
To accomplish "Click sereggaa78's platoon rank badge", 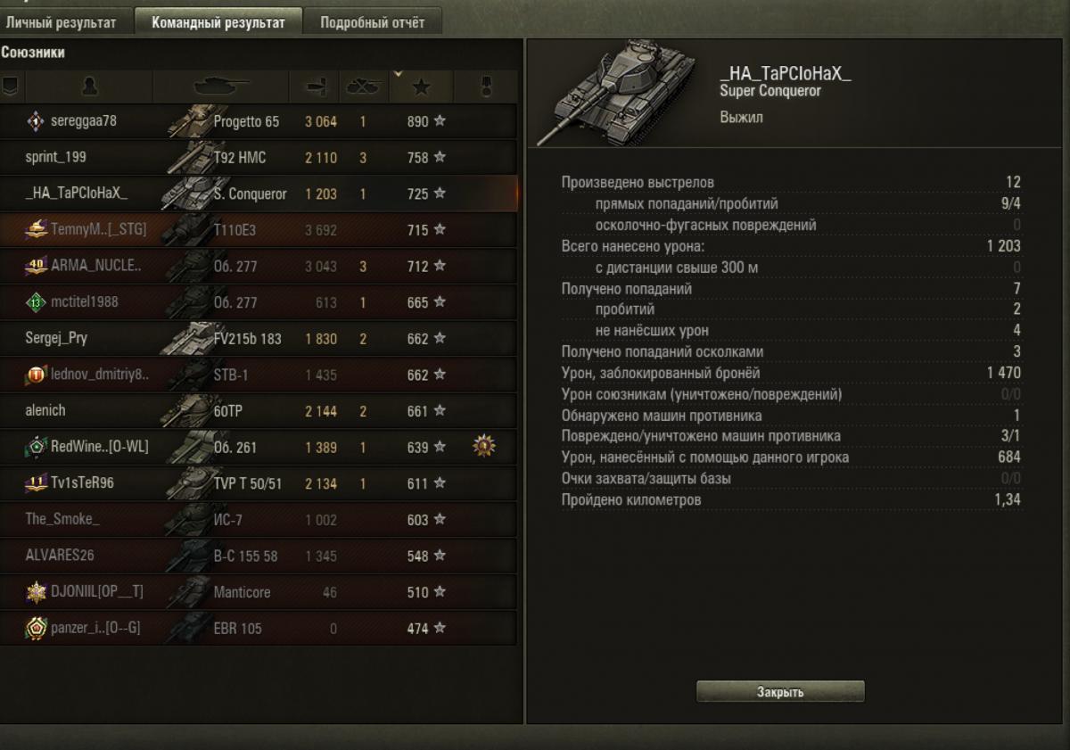I will [37, 121].
